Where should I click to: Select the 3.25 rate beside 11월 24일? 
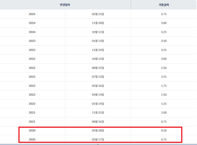(x=164, y=50)
